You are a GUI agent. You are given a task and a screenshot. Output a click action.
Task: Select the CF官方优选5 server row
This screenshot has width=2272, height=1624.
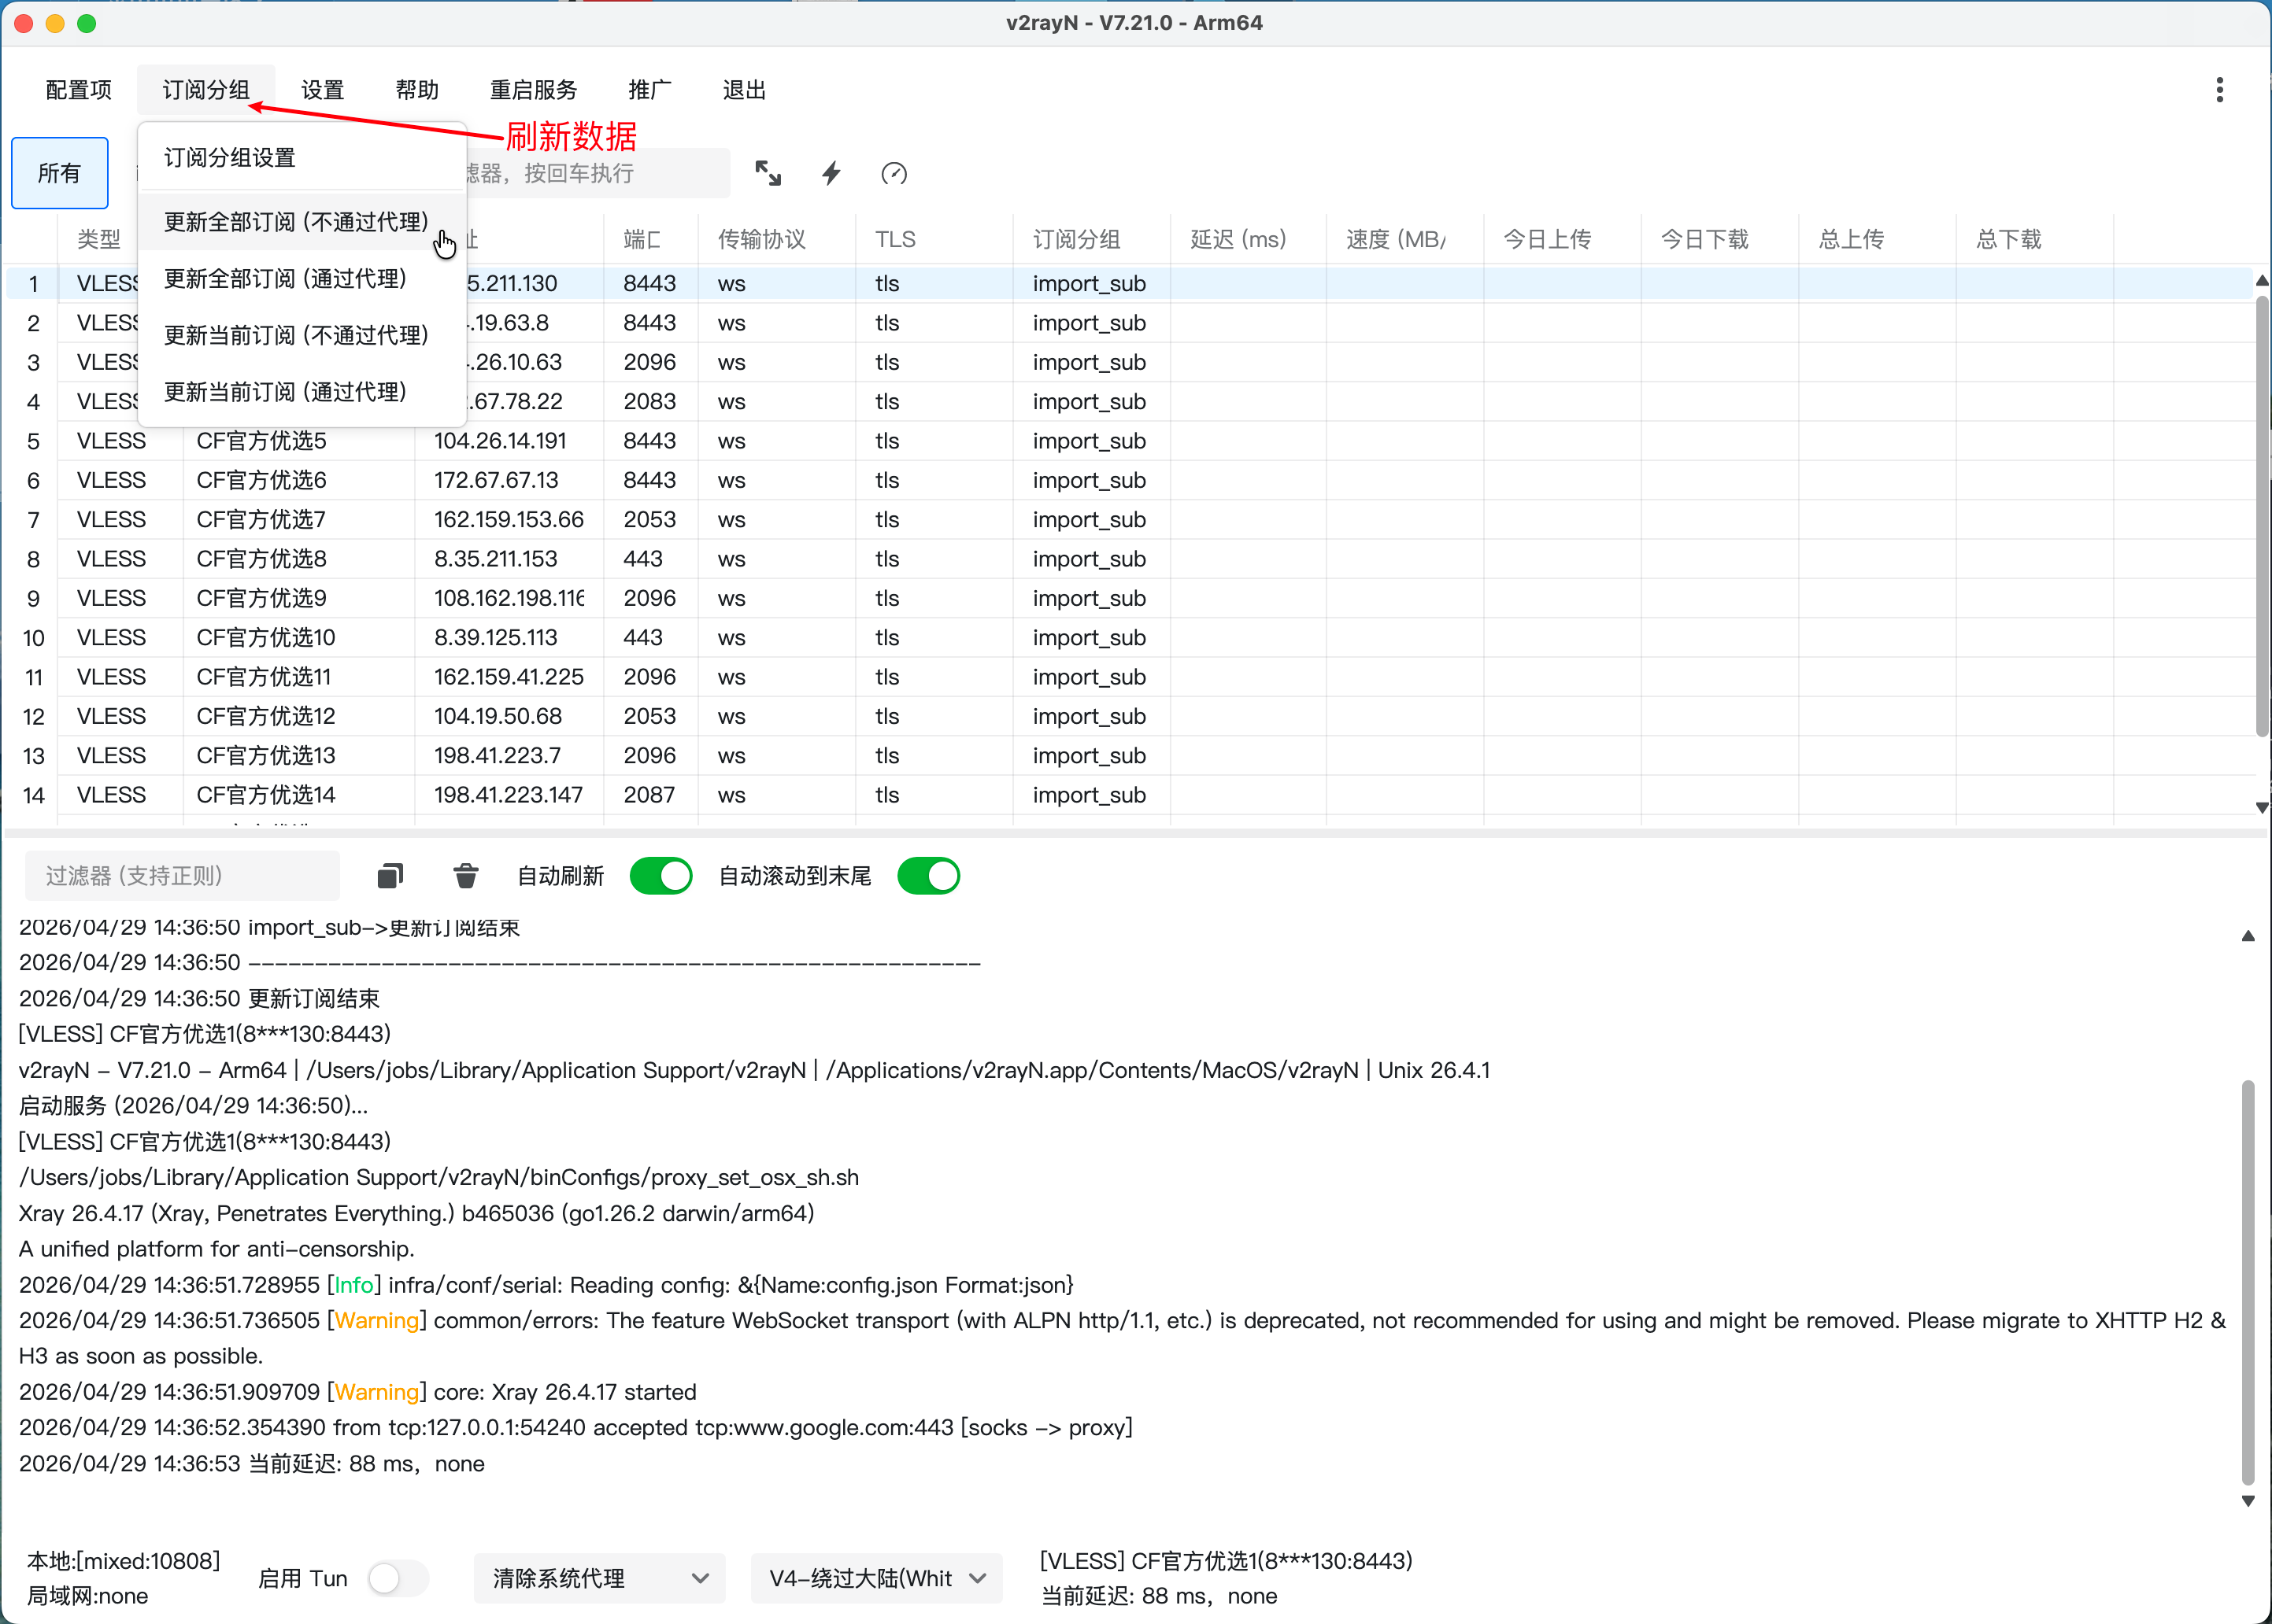[x=1130, y=441]
